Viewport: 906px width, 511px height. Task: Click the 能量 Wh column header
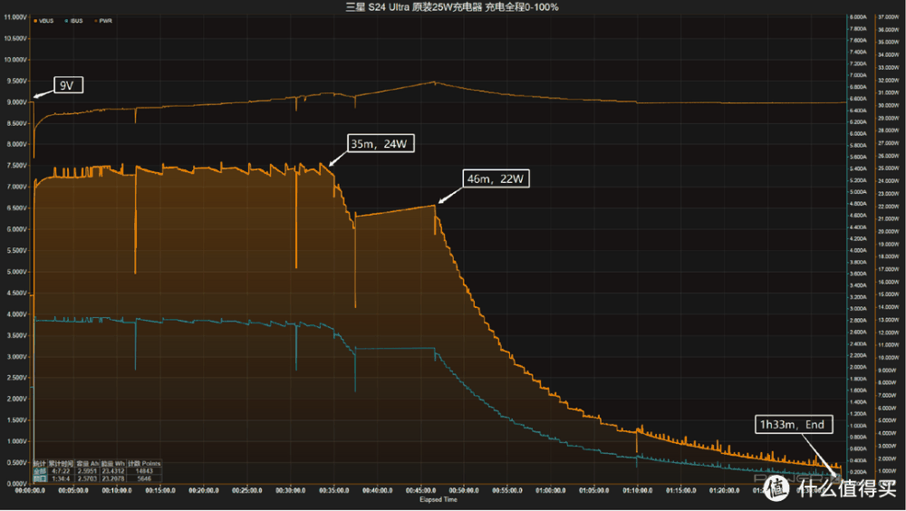[113, 464]
